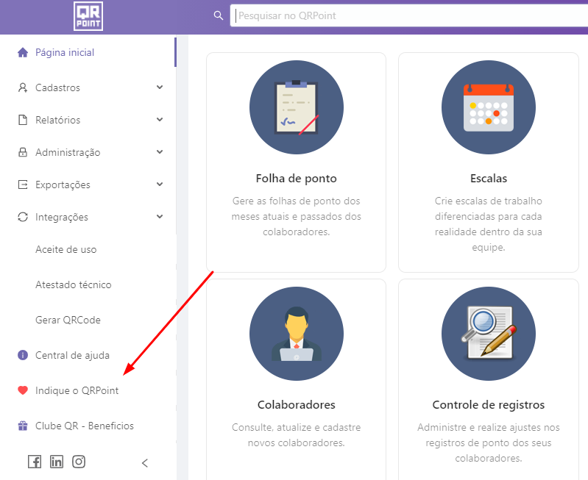Open the LinkedIn social icon
The width and height of the screenshot is (588, 480).
click(57, 462)
